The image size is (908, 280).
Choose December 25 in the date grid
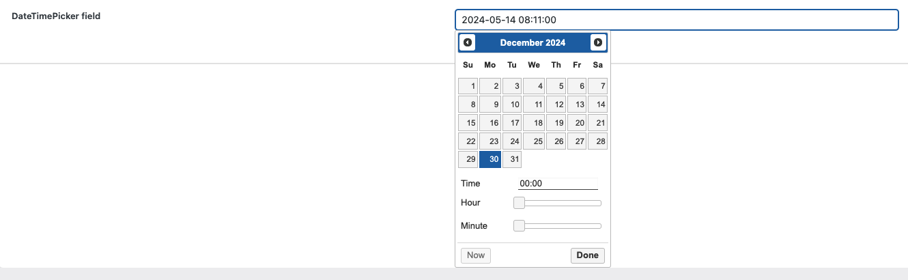coord(534,141)
